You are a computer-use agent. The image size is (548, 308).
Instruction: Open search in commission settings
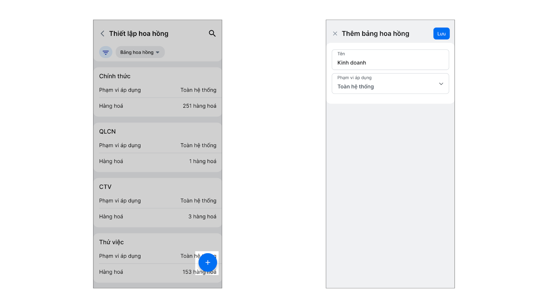tap(212, 34)
